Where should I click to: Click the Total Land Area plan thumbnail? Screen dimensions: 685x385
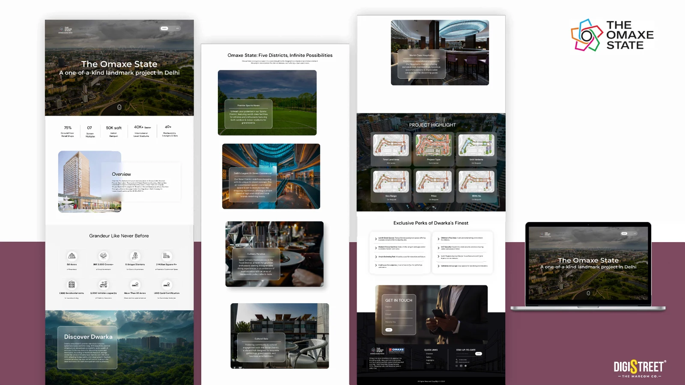pyautogui.click(x=391, y=145)
